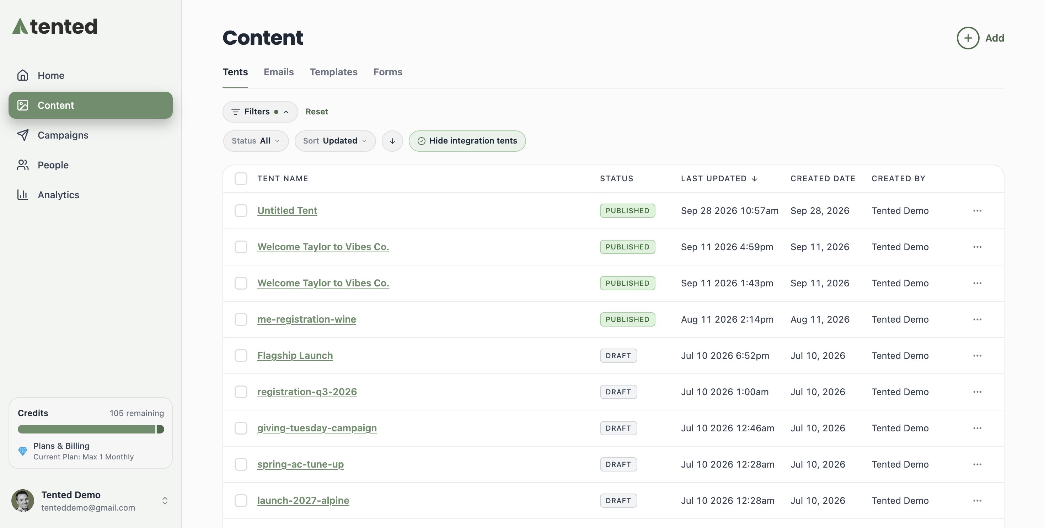The height and width of the screenshot is (528, 1045).
Task: Check the me-registration-wine row checkbox
Action: coord(241,319)
